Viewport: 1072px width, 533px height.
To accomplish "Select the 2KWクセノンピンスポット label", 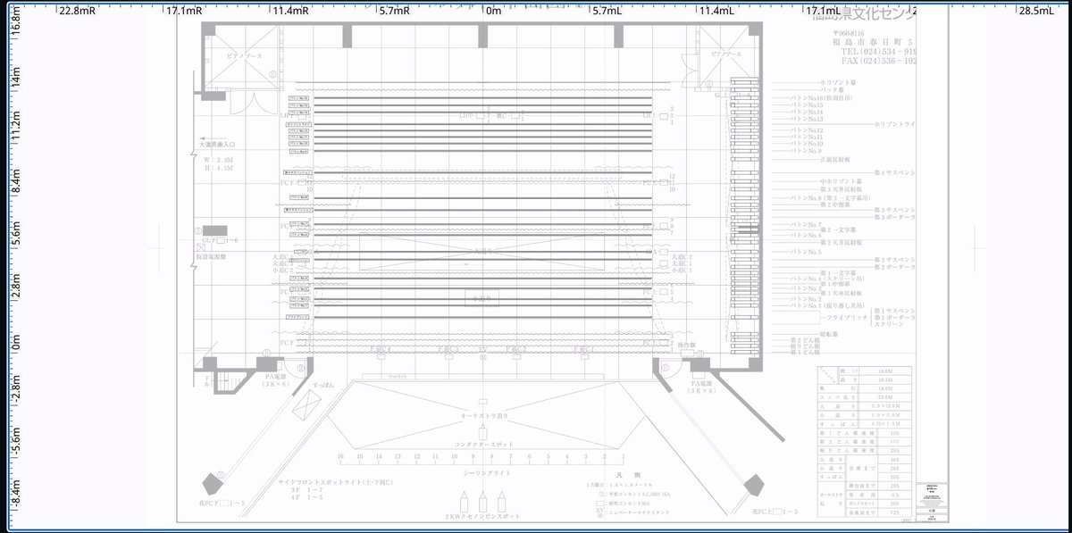I will coord(483,516).
